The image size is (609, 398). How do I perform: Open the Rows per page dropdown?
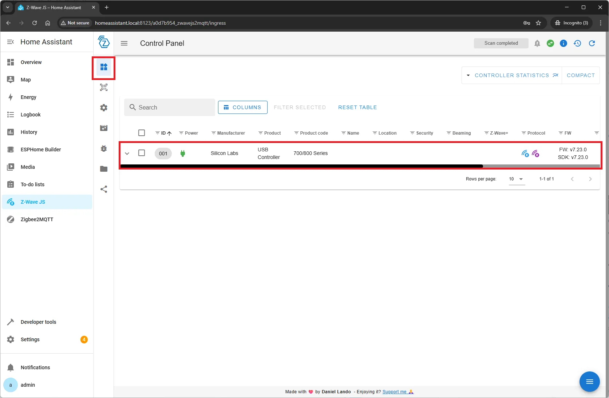coord(517,179)
